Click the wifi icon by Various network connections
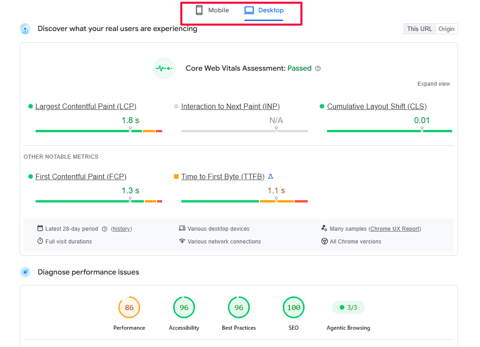 coord(182,241)
